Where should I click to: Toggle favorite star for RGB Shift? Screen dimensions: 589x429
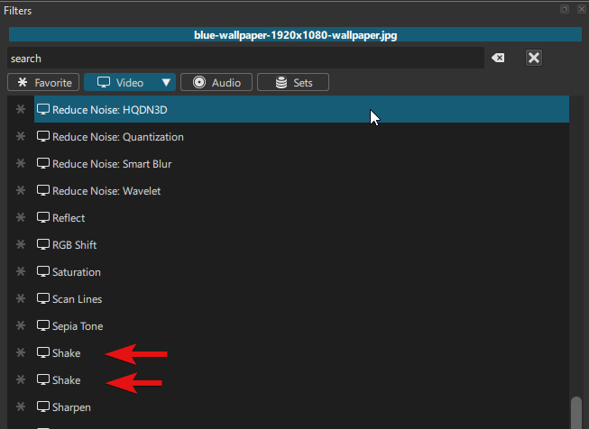pos(21,244)
